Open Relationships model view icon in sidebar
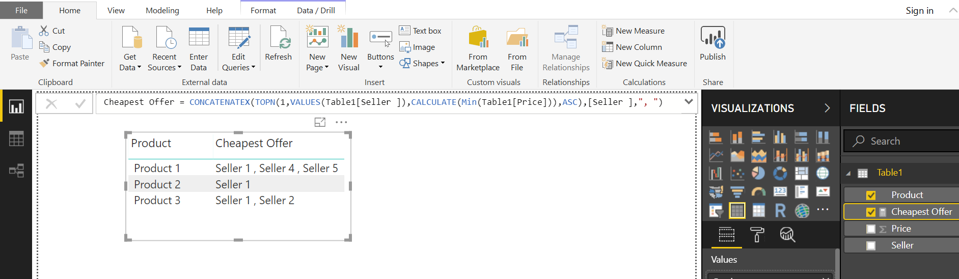Viewport: 959px width, 279px height. (16, 171)
